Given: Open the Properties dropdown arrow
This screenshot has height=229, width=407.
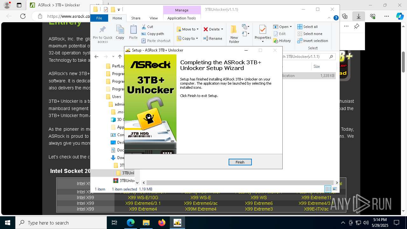Looking at the screenshot, I should pos(263,42).
